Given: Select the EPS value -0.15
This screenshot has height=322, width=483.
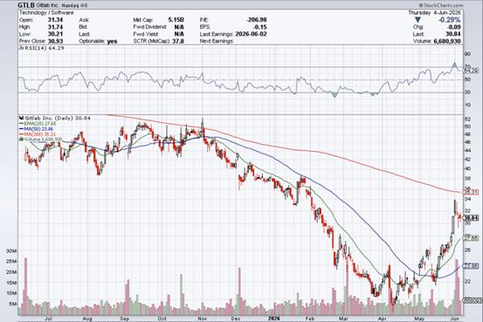Looking at the screenshot, I should tap(260, 27).
